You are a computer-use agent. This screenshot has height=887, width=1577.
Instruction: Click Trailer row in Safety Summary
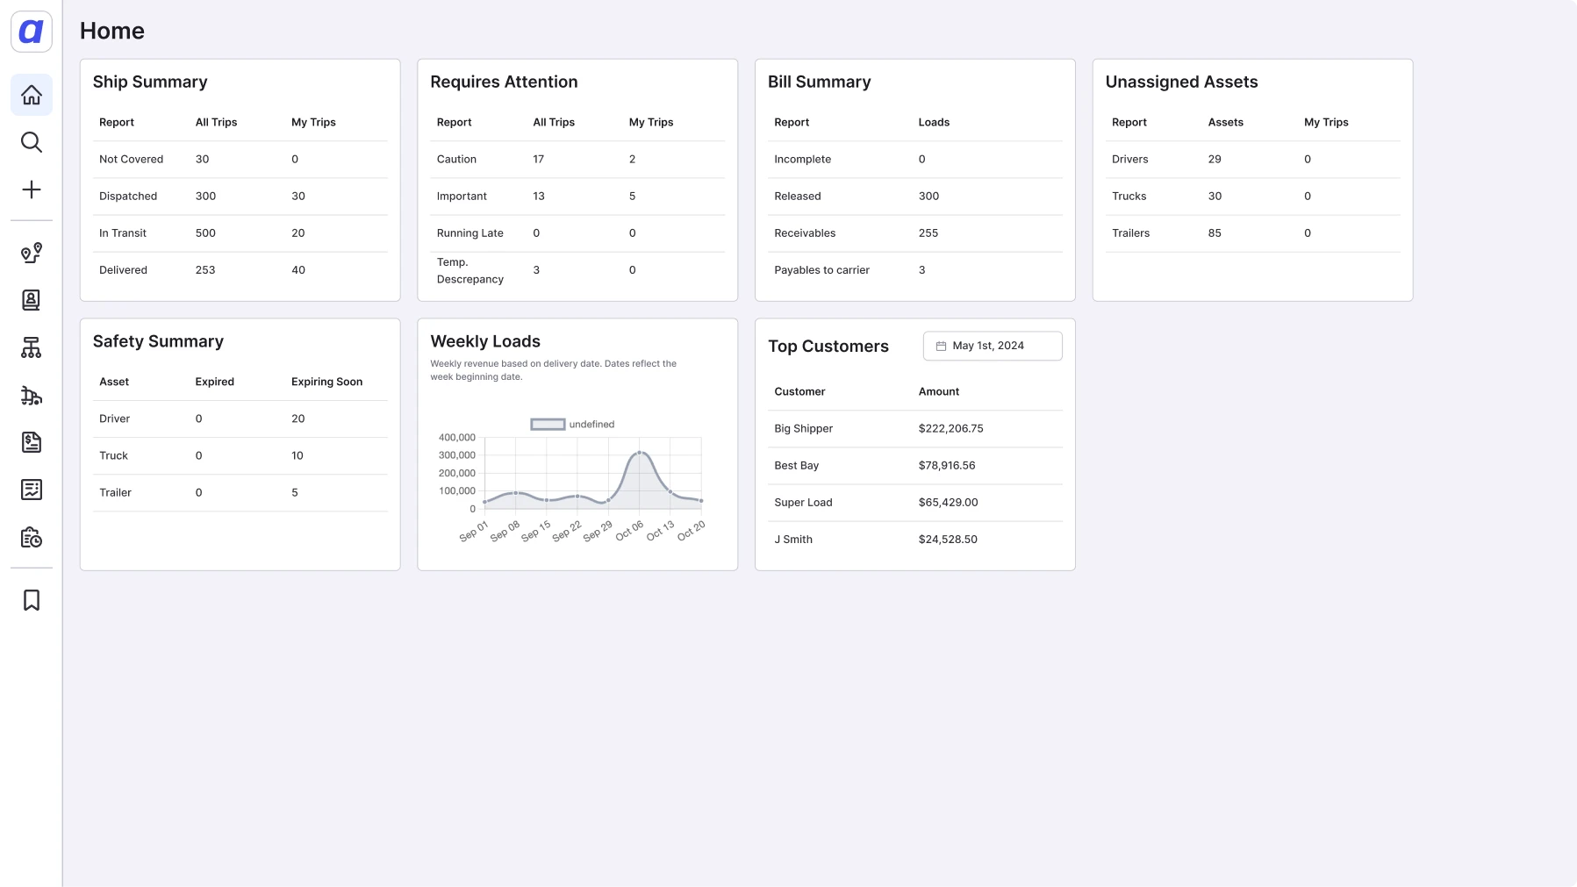tap(240, 493)
